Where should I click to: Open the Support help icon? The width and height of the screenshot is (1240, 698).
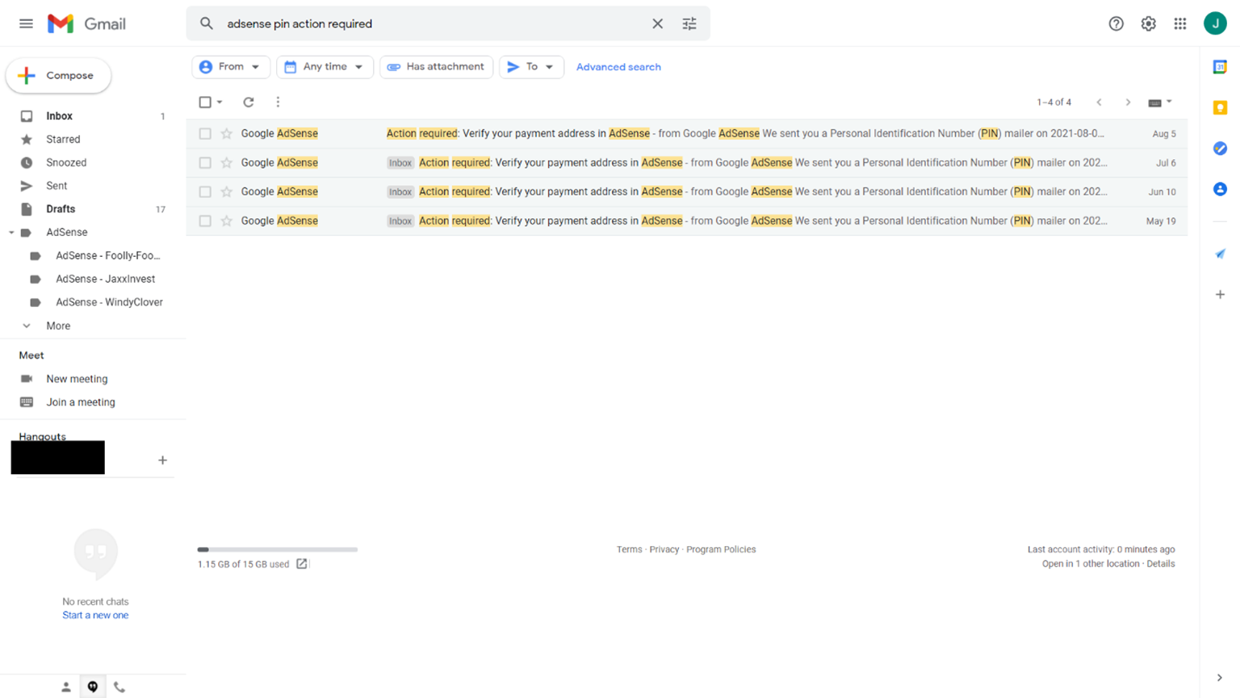click(1116, 23)
